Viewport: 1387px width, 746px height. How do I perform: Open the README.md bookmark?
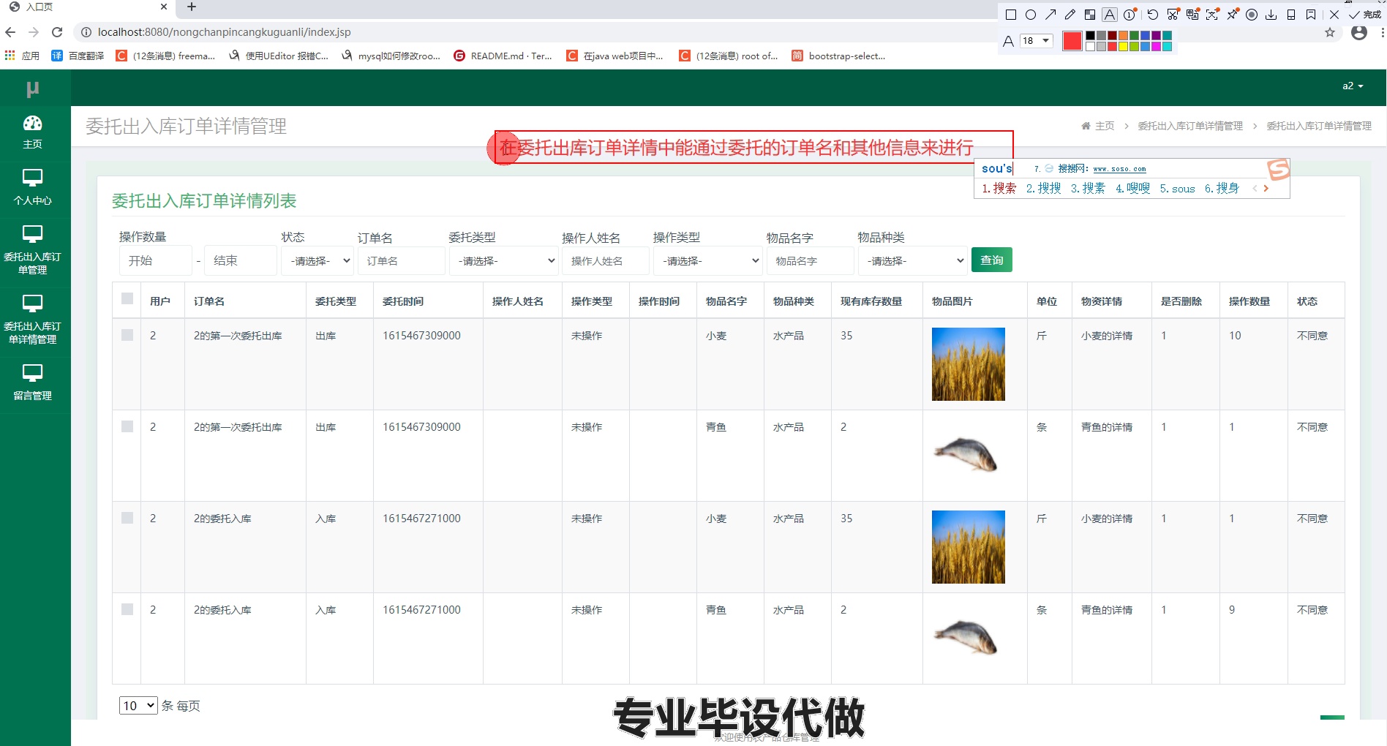(x=503, y=56)
